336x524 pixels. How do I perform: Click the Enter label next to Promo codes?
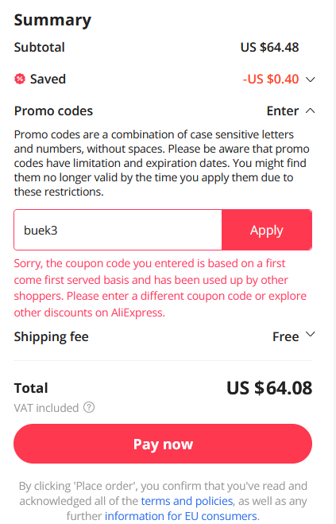click(283, 111)
